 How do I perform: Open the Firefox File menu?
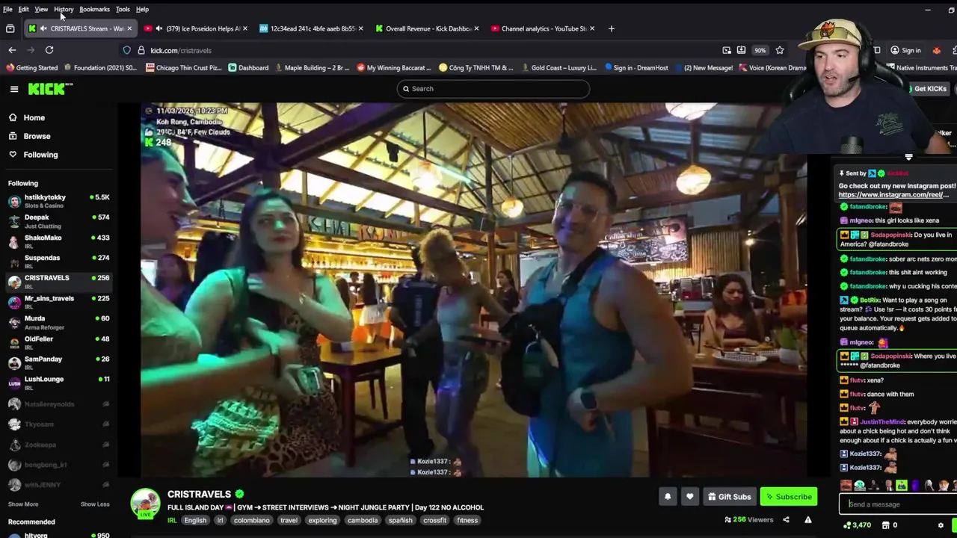pos(7,9)
